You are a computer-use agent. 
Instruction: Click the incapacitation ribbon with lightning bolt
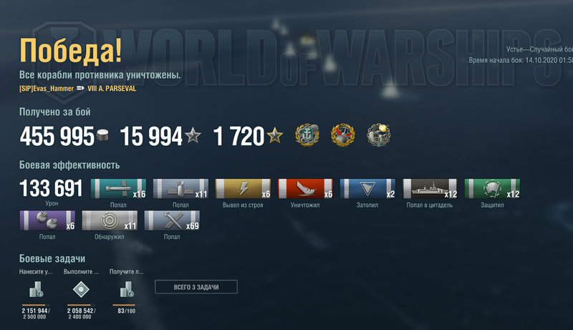pyautogui.click(x=243, y=188)
